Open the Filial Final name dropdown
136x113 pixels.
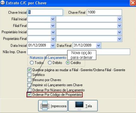[119, 26]
